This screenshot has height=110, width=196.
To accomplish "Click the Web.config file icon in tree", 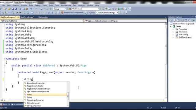I will [x=177, y=35].
